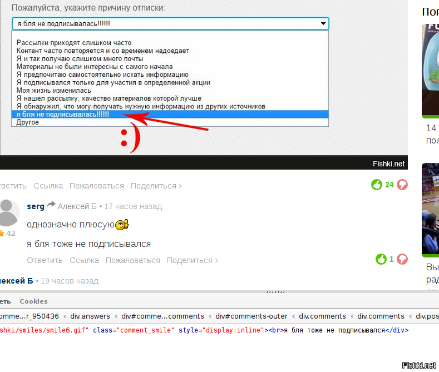Downvote serg's comment with red thumbs-down
The width and height of the screenshot is (439, 372).
(x=402, y=259)
